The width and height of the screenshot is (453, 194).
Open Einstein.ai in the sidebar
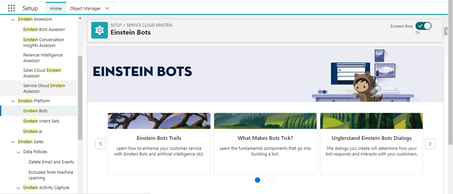33,131
